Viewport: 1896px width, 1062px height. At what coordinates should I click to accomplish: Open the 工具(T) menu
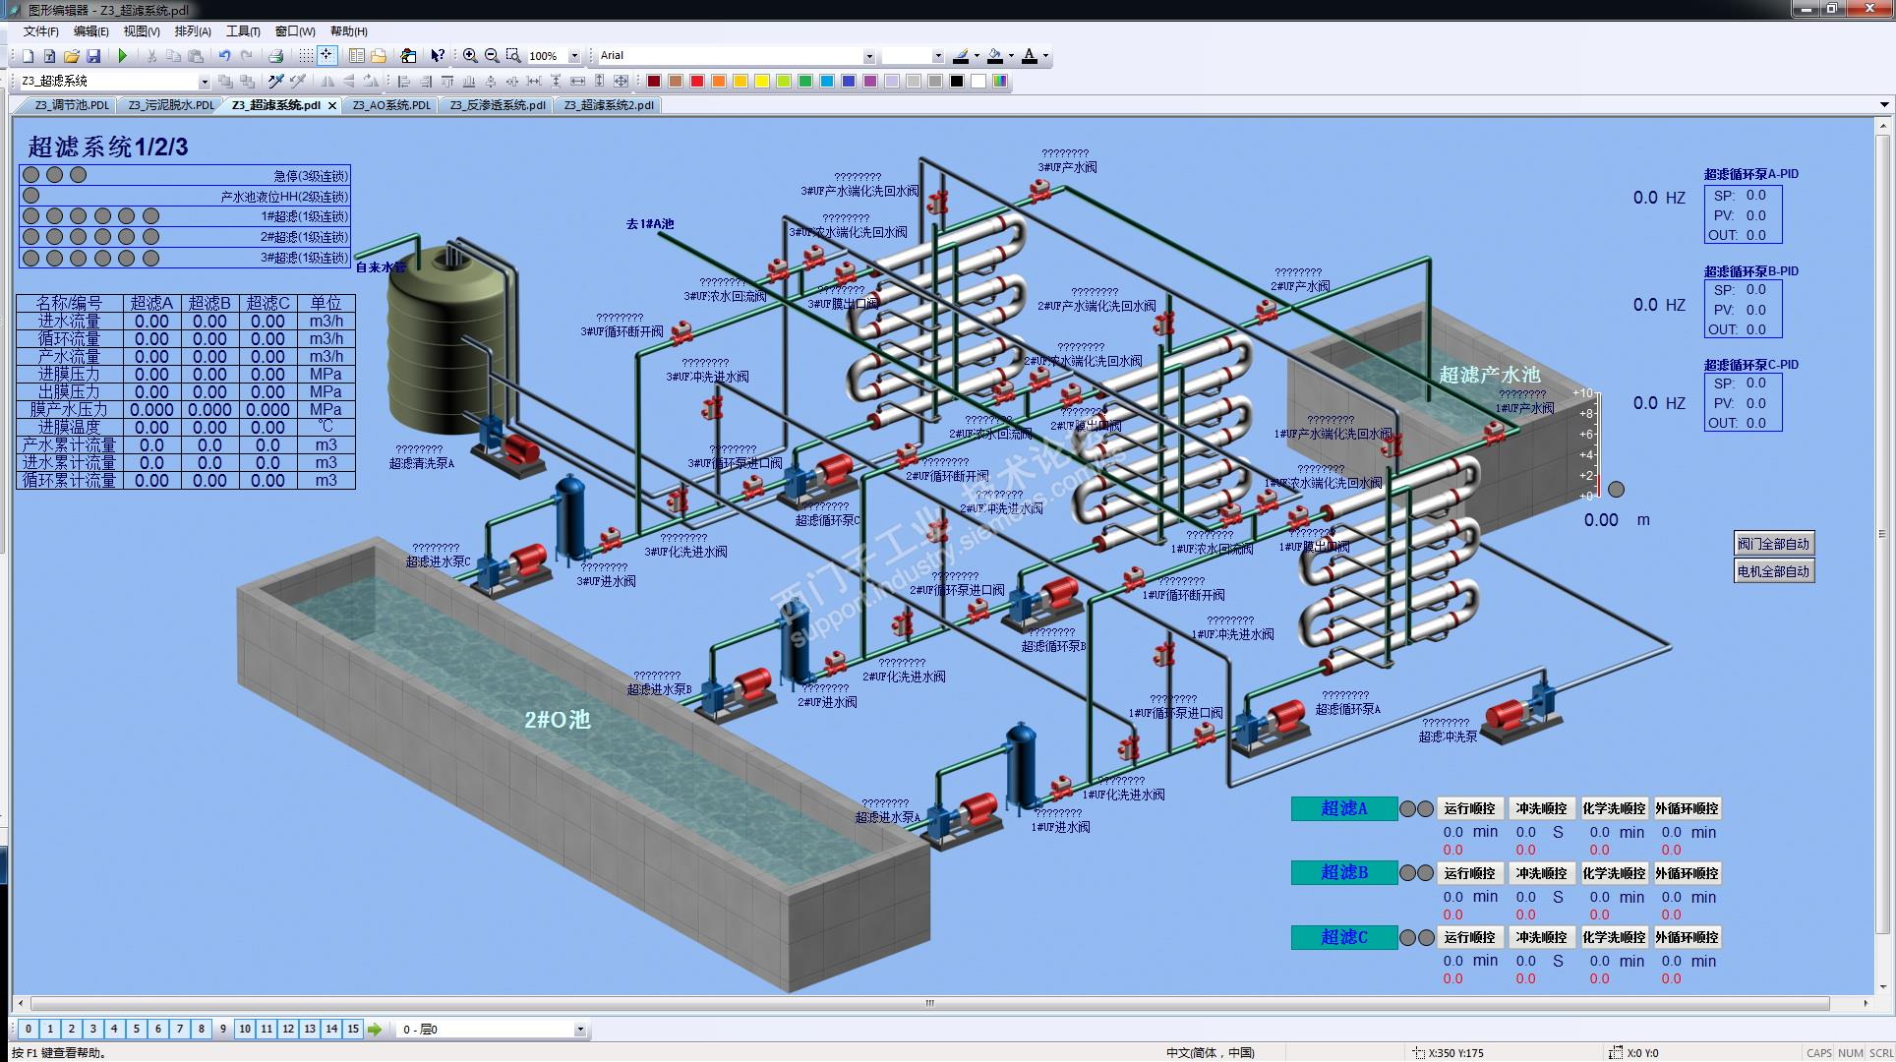coord(243,31)
